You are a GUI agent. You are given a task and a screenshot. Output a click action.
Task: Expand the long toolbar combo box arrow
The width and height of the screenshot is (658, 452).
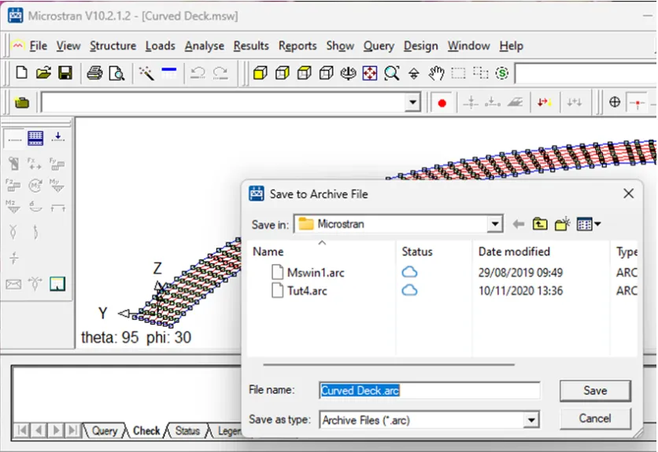(412, 102)
